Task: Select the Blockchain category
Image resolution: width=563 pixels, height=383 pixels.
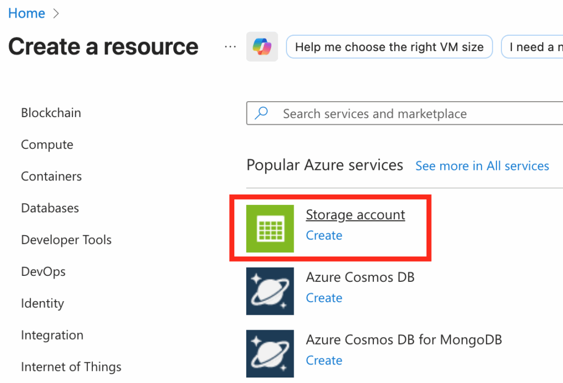Action: tap(51, 113)
